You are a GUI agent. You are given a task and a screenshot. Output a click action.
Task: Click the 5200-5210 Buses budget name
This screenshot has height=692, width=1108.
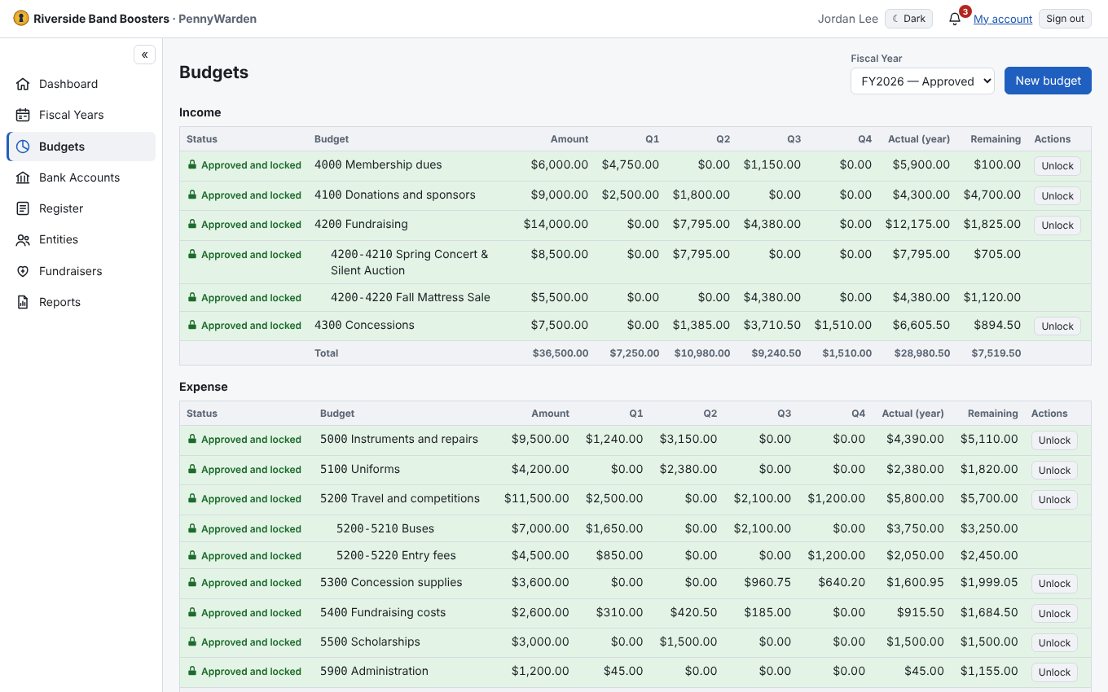(x=385, y=528)
